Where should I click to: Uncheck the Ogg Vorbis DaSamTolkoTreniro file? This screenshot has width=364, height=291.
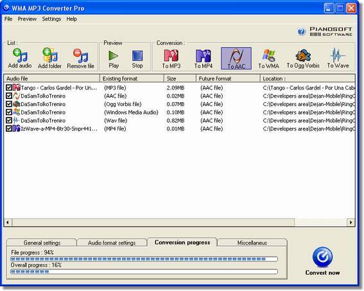[x=9, y=104]
